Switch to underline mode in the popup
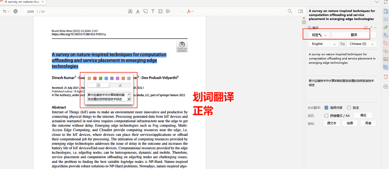This screenshot has width=389, height=169. (x=120, y=85)
